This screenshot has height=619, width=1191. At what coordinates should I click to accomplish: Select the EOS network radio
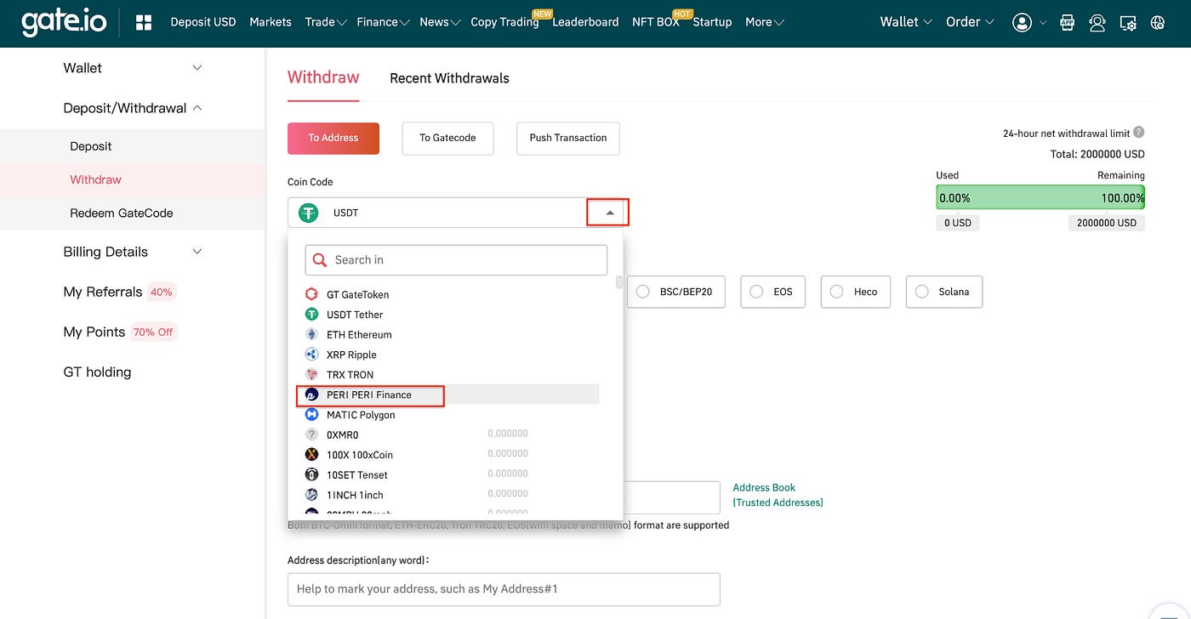756,292
